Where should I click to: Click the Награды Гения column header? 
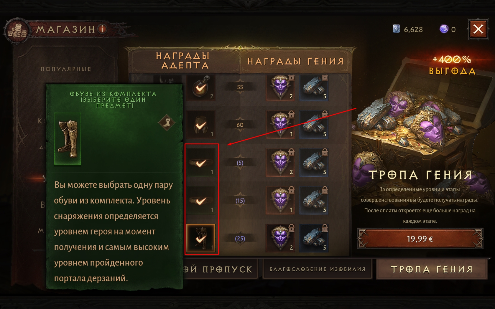(x=296, y=61)
